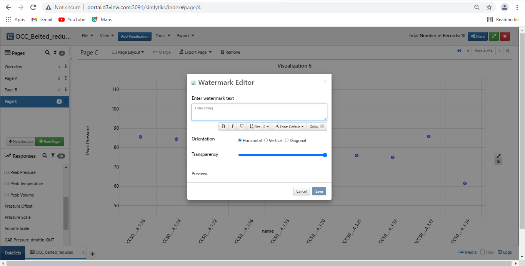Open the Page Layout dropdown
Image resolution: width=525 pixels, height=266 pixels.
point(128,52)
